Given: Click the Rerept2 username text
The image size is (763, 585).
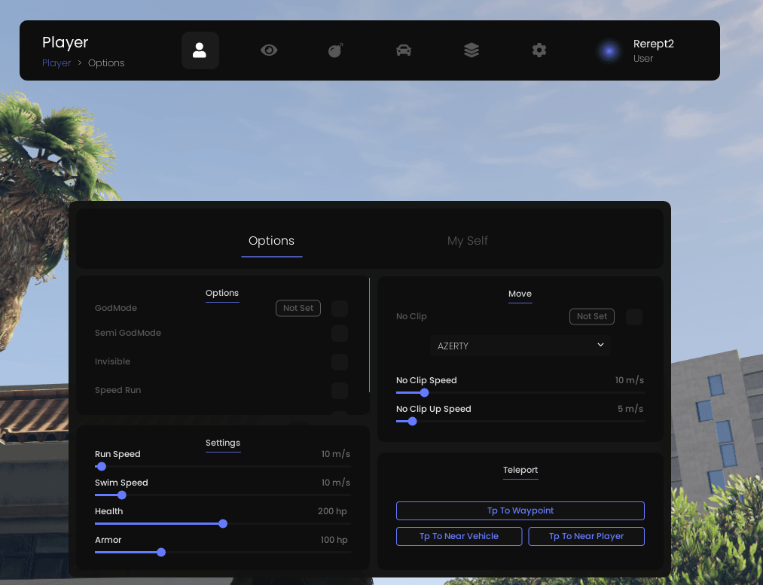Looking at the screenshot, I should pyautogui.click(x=654, y=44).
